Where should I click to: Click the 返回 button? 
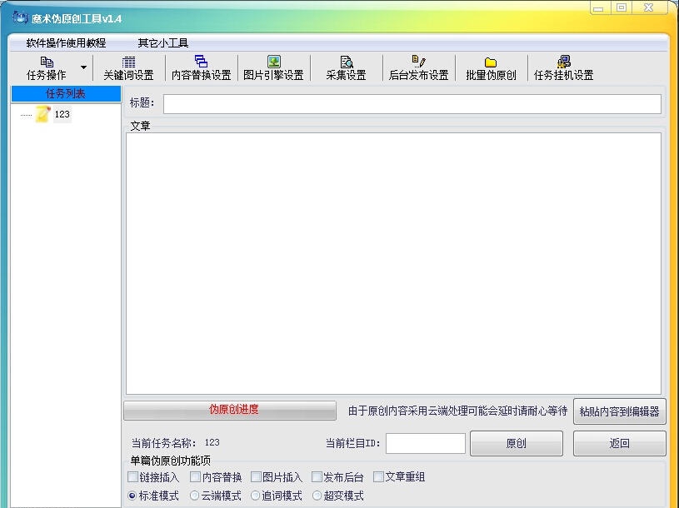[619, 443]
